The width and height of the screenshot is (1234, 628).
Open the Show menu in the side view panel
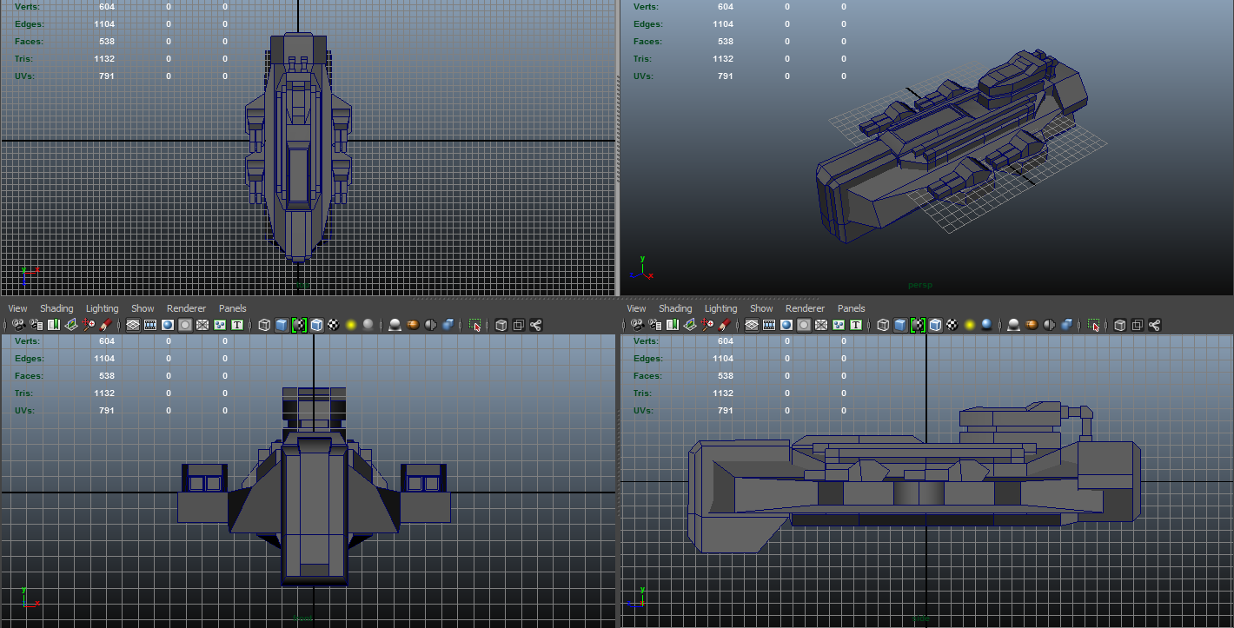pyautogui.click(x=761, y=308)
